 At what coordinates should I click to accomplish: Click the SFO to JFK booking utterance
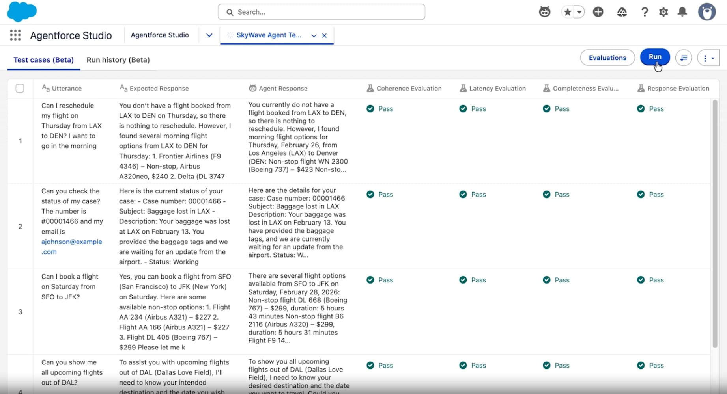(x=70, y=286)
